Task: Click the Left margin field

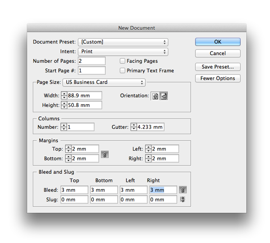Action: pos(165,149)
